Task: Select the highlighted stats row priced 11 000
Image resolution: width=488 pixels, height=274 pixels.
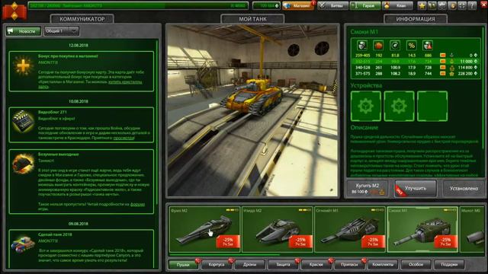Action: (416, 62)
